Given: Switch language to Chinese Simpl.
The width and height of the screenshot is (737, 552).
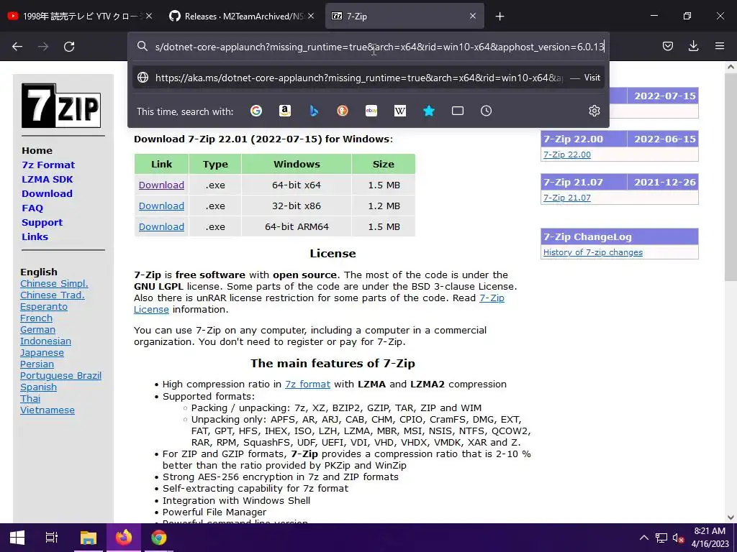Looking at the screenshot, I should coord(54,283).
